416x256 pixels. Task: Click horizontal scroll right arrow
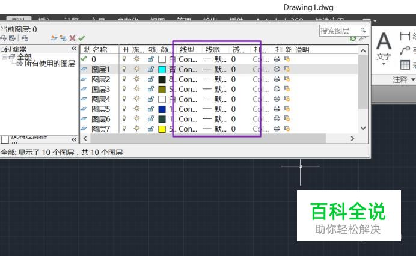[352, 138]
